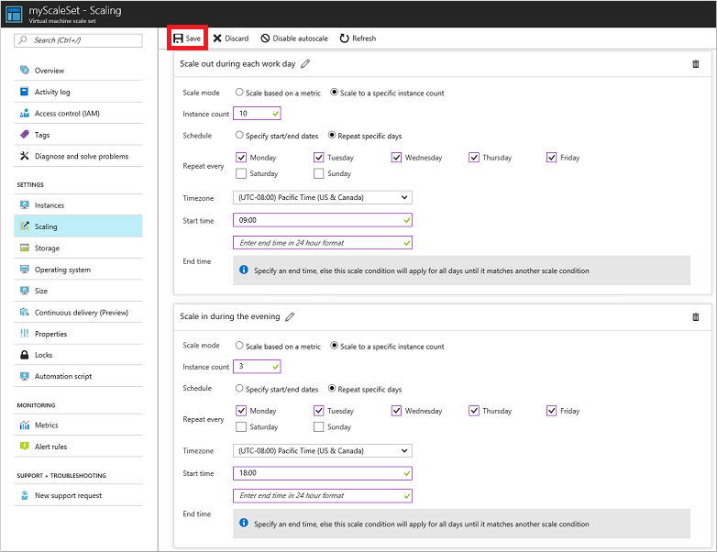Click the sidebar Search box
717x552 pixels.
[x=79, y=40]
